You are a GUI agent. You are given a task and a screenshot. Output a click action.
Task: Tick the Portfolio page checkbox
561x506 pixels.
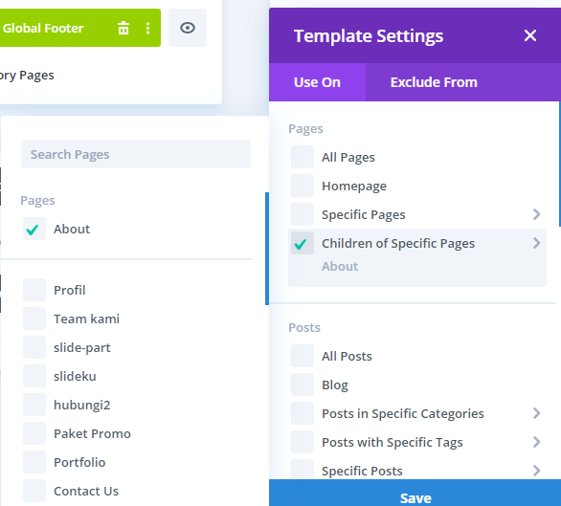(34, 462)
